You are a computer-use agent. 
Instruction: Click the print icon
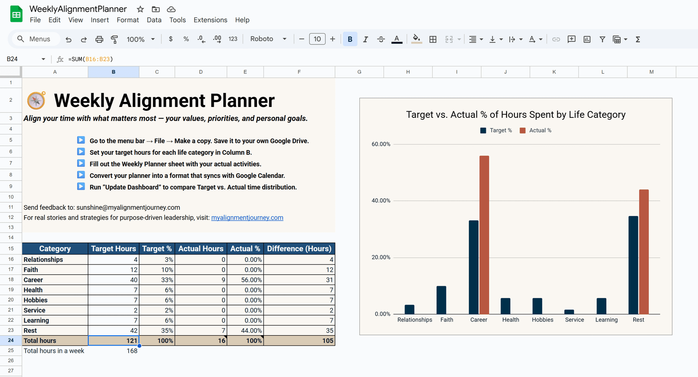(99, 39)
